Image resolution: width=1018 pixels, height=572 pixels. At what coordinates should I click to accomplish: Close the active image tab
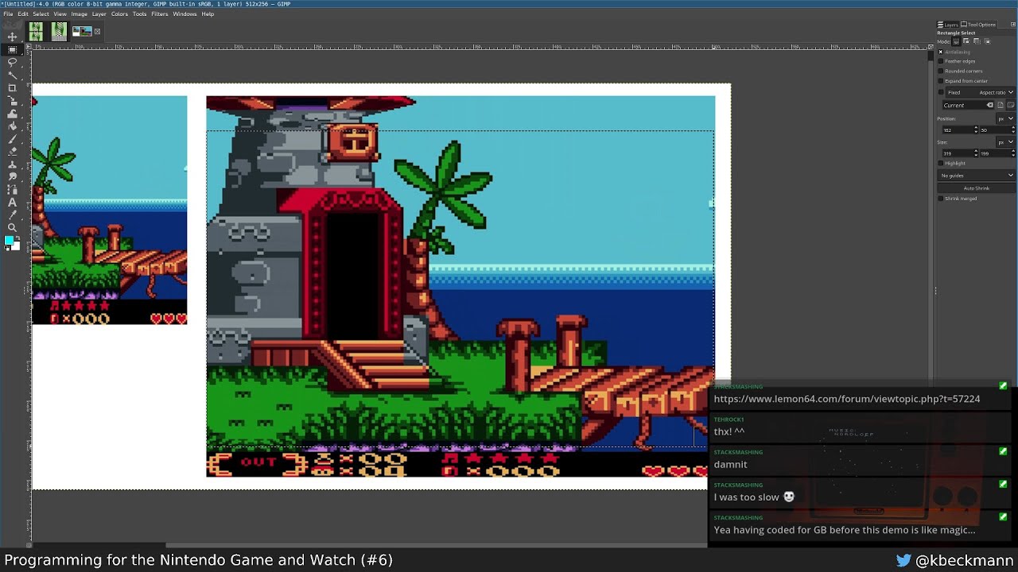click(x=97, y=32)
